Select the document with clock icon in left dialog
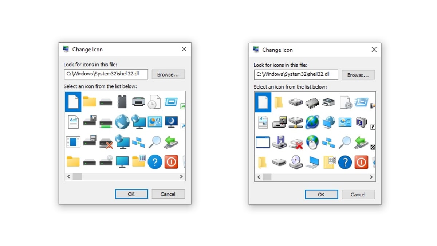Screen dimensions: 437x246 (154, 102)
